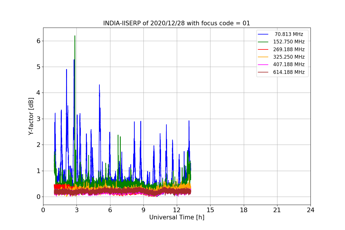The height and width of the screenshot is (230, 345).
Task: Click the magenta line swatch in legend
Action: 263,64
